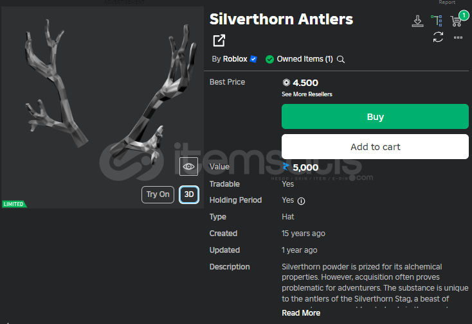472x324 pixels.
Task: Toggle the Try On button
Action: click(x=158, y=194)
